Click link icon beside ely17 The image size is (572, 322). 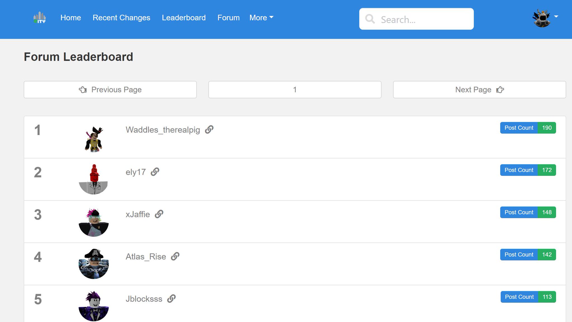click(x=155, y=172)
